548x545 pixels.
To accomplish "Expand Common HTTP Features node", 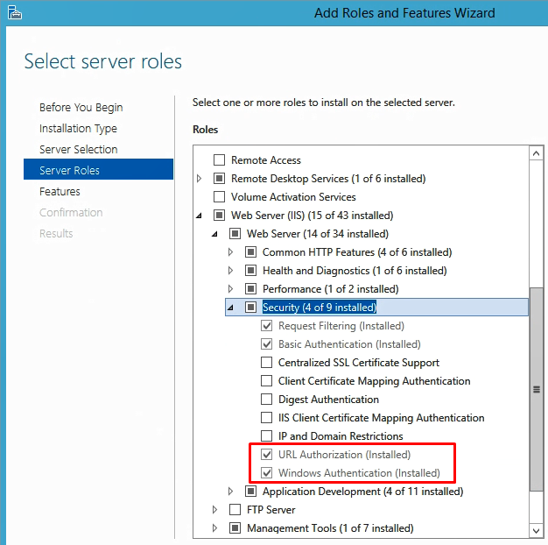I will pos(231,252).
